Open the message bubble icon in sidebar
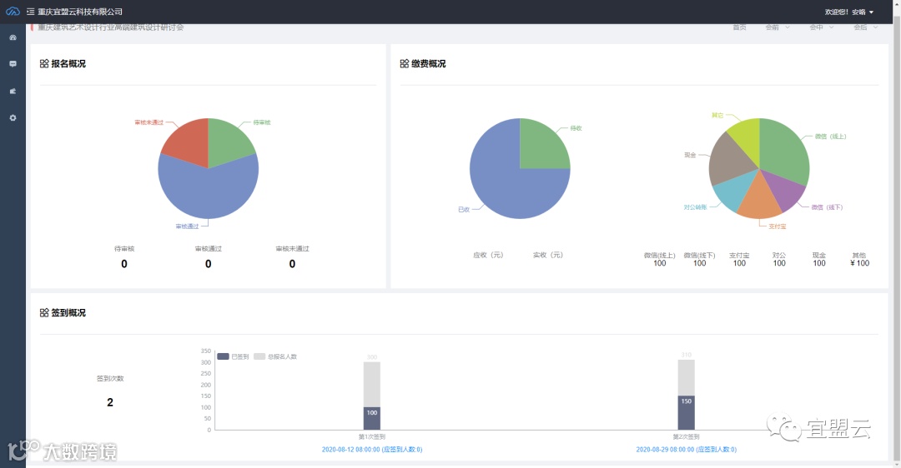 click(13, 63)
